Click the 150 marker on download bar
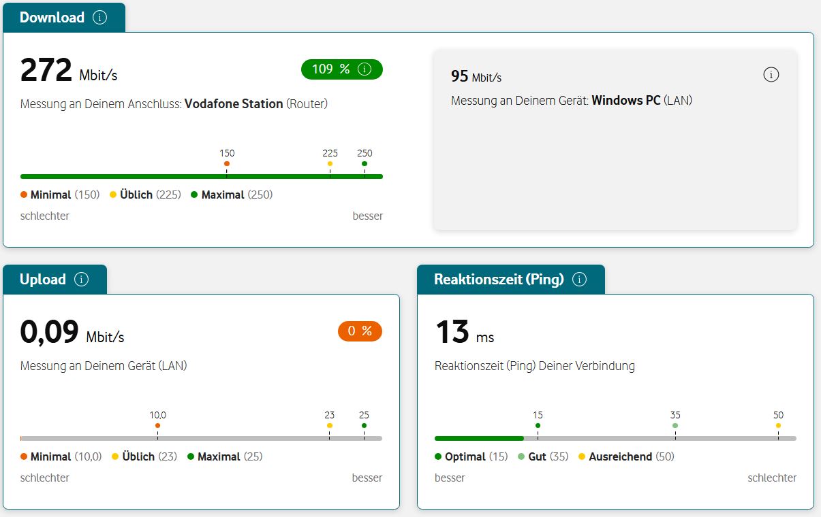821x517 pixels. coord(227,163)
